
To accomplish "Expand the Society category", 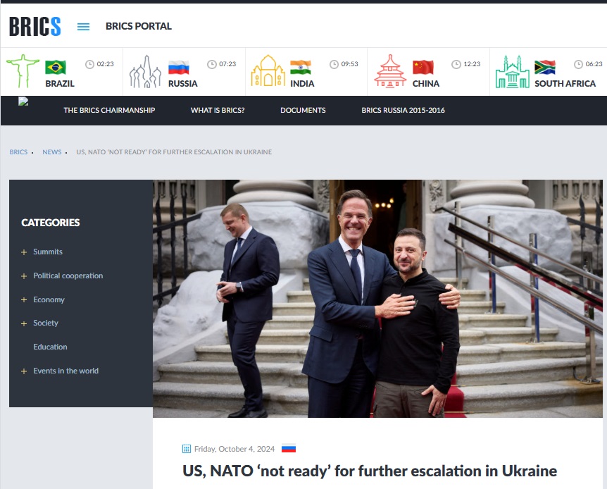I will tap(24, 323).
